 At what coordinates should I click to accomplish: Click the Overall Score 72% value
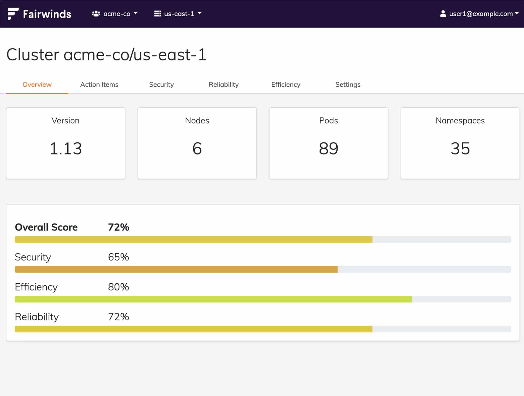point(119,227)
